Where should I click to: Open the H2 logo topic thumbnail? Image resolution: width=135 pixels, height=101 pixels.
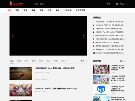point(101,90)
